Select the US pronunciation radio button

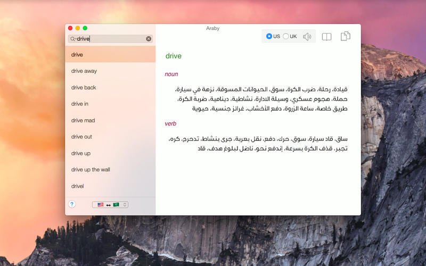[269, 36]
